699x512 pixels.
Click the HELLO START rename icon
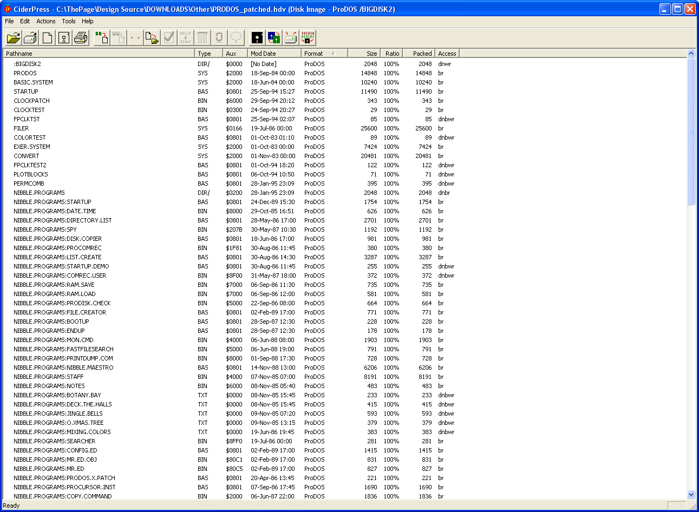point(186,37)
